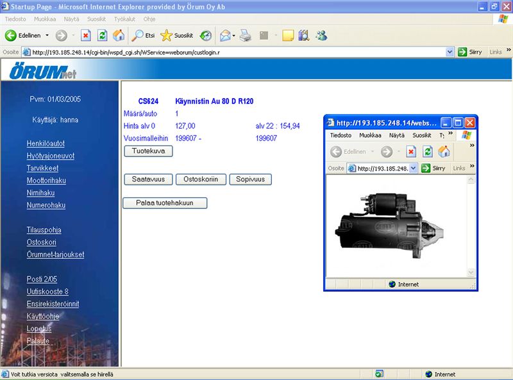Click the Refresh icon in main browser toolbar

tap(102, 35)
